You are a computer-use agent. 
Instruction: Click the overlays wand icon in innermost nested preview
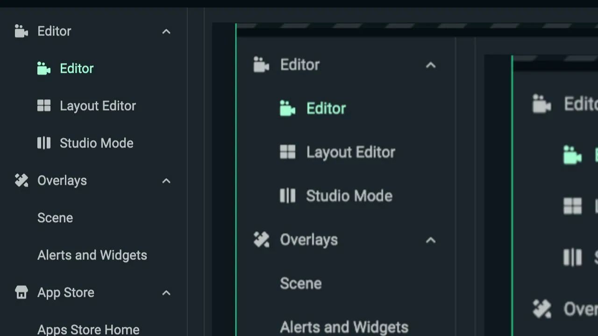[542, 308]
